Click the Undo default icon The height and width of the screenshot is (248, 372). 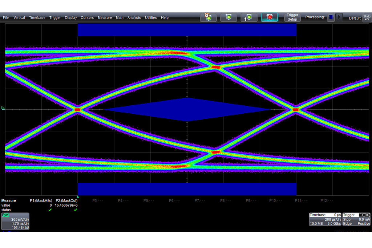(367, 18)
